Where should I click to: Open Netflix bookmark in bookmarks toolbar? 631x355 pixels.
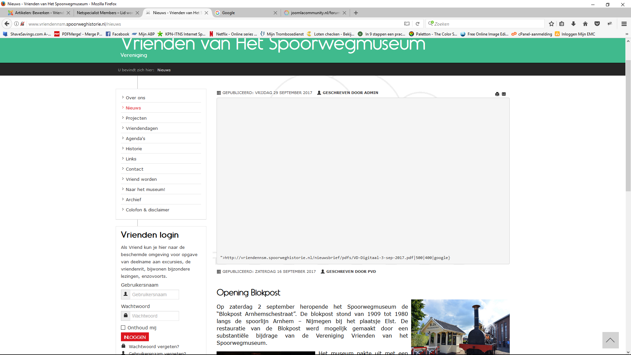pos(233,34)
